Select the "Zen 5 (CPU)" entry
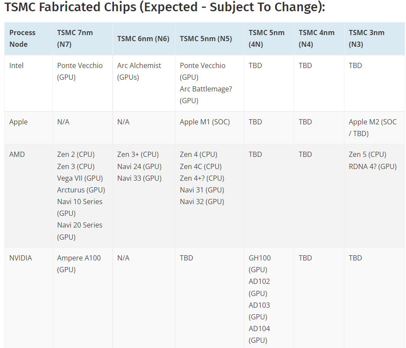This screenshot has width=406, height=348. 367,154
